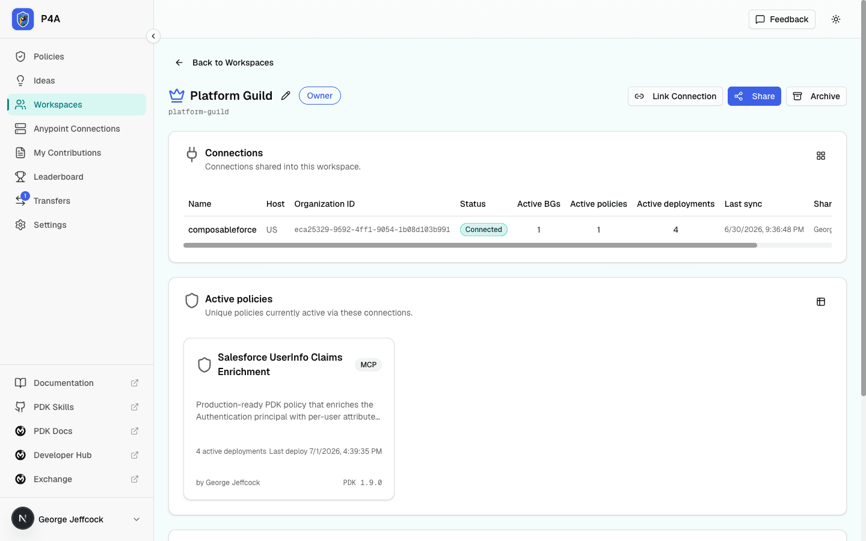Click the PDK 1.9.0 version text
866x541 pixels.
[363, 483]
